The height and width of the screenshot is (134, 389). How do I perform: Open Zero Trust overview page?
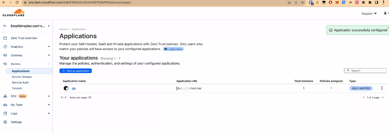click(x=24, y=38)
